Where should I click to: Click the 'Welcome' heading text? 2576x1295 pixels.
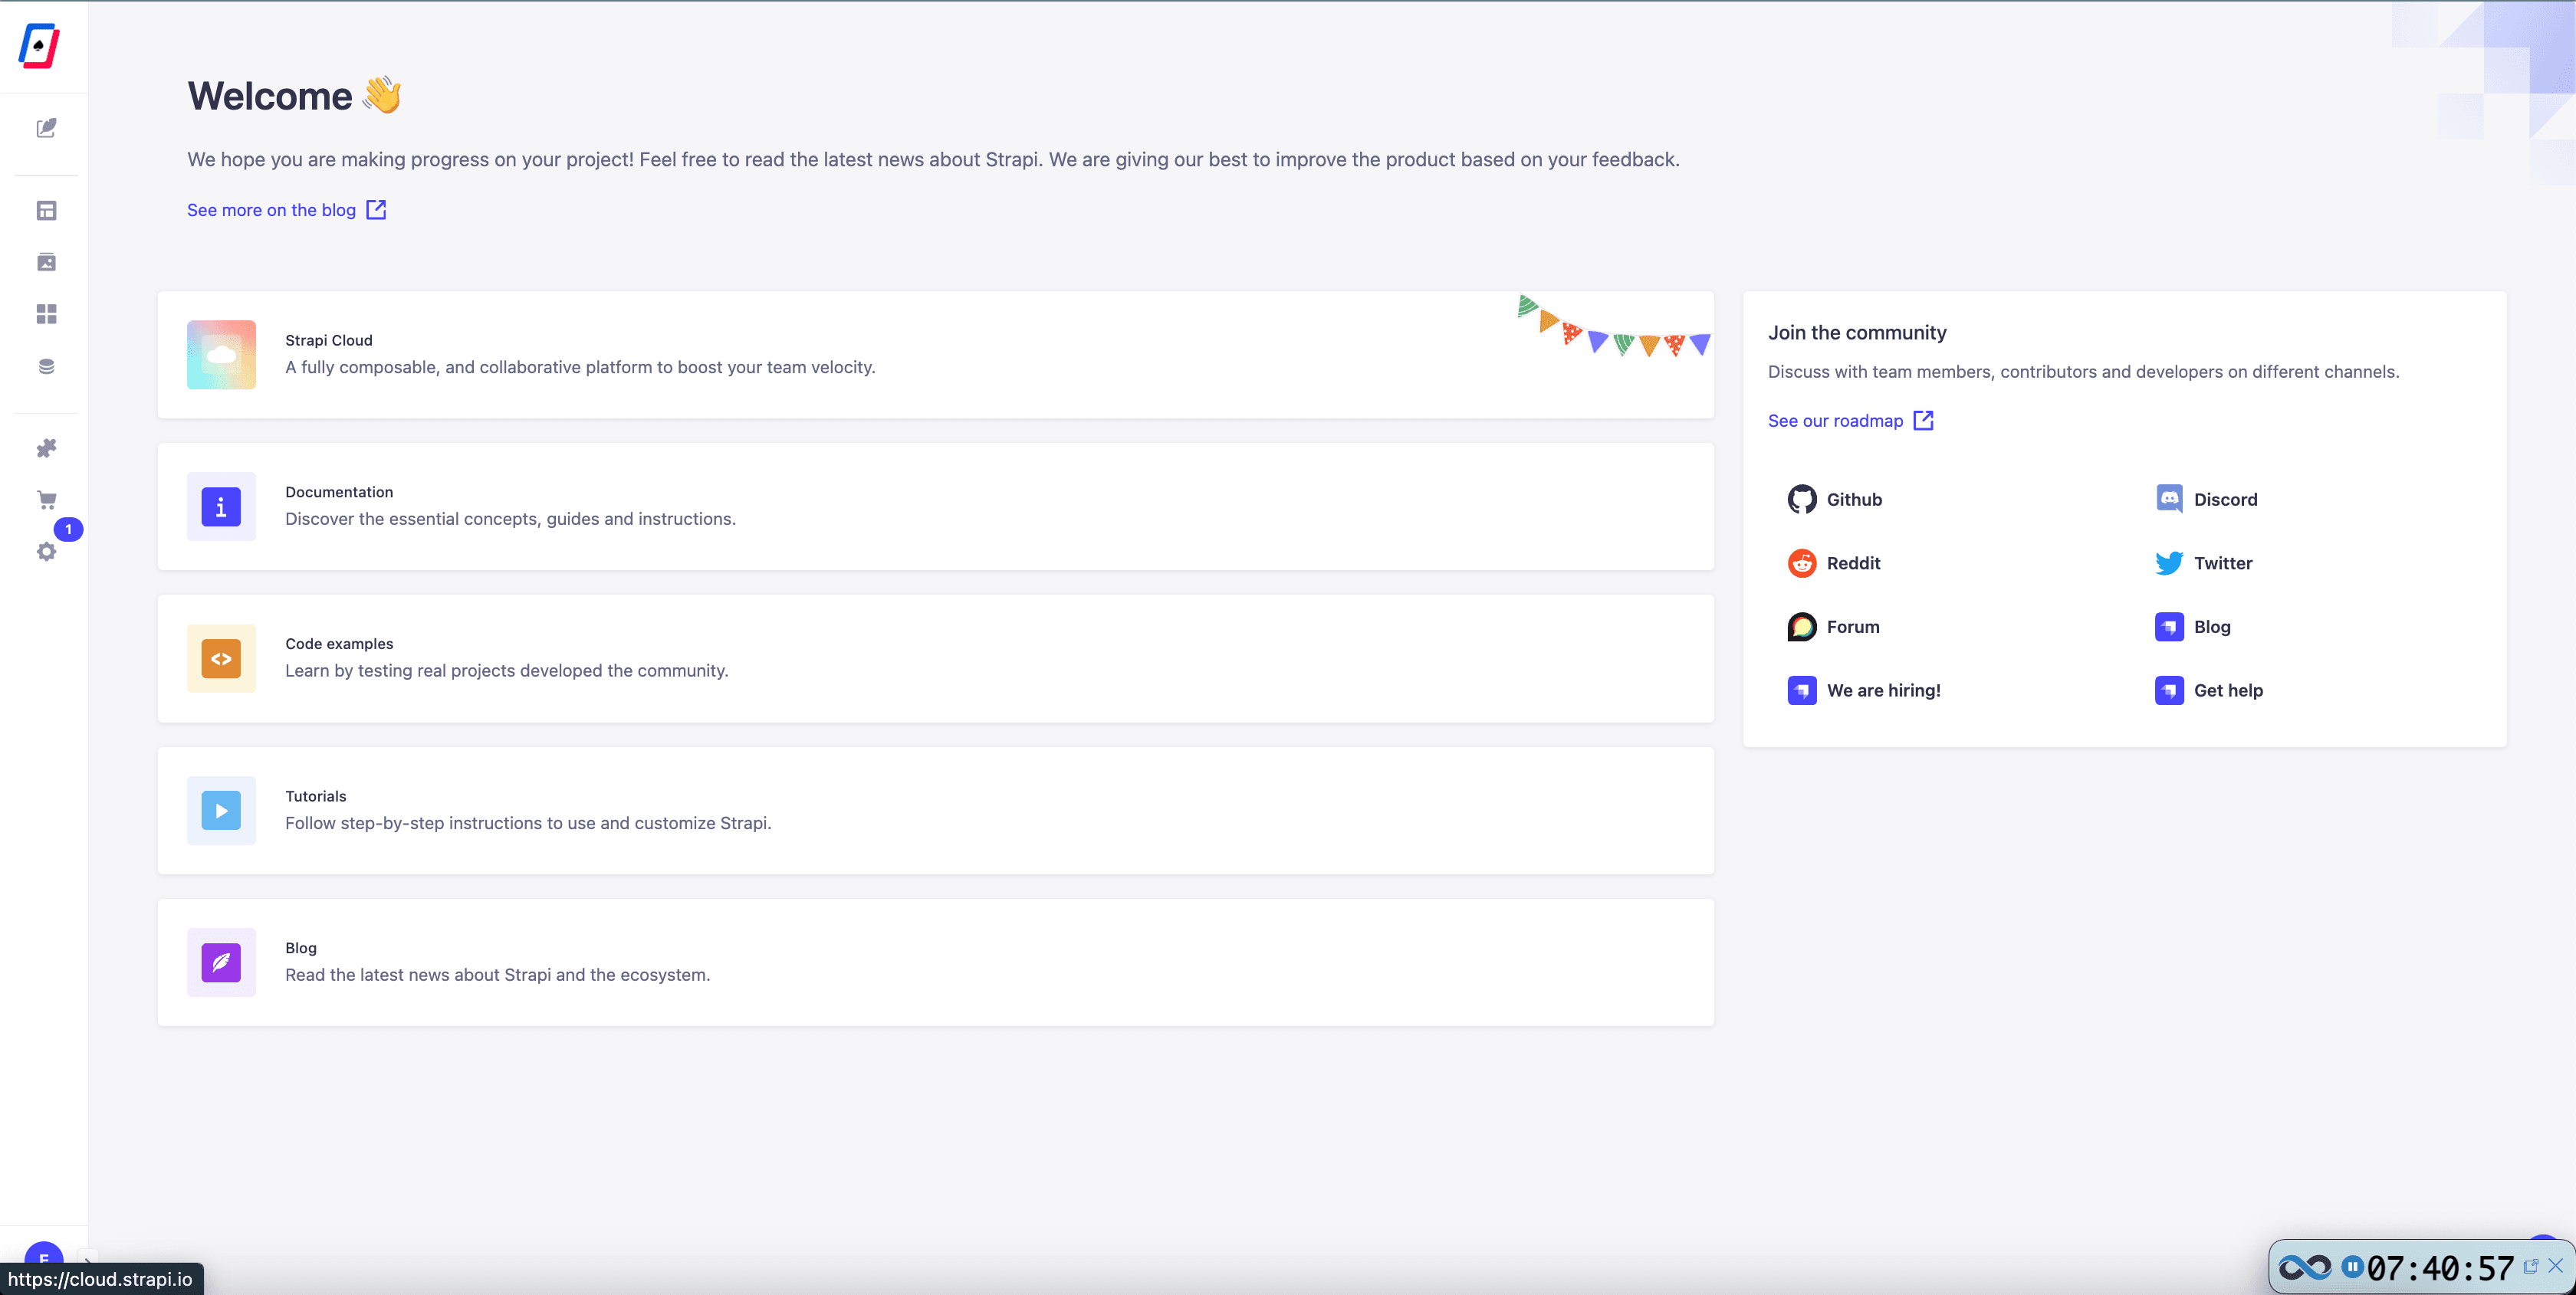click(x=270, y=96)
